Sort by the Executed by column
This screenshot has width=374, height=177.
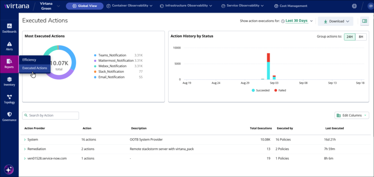click(285, 128)
